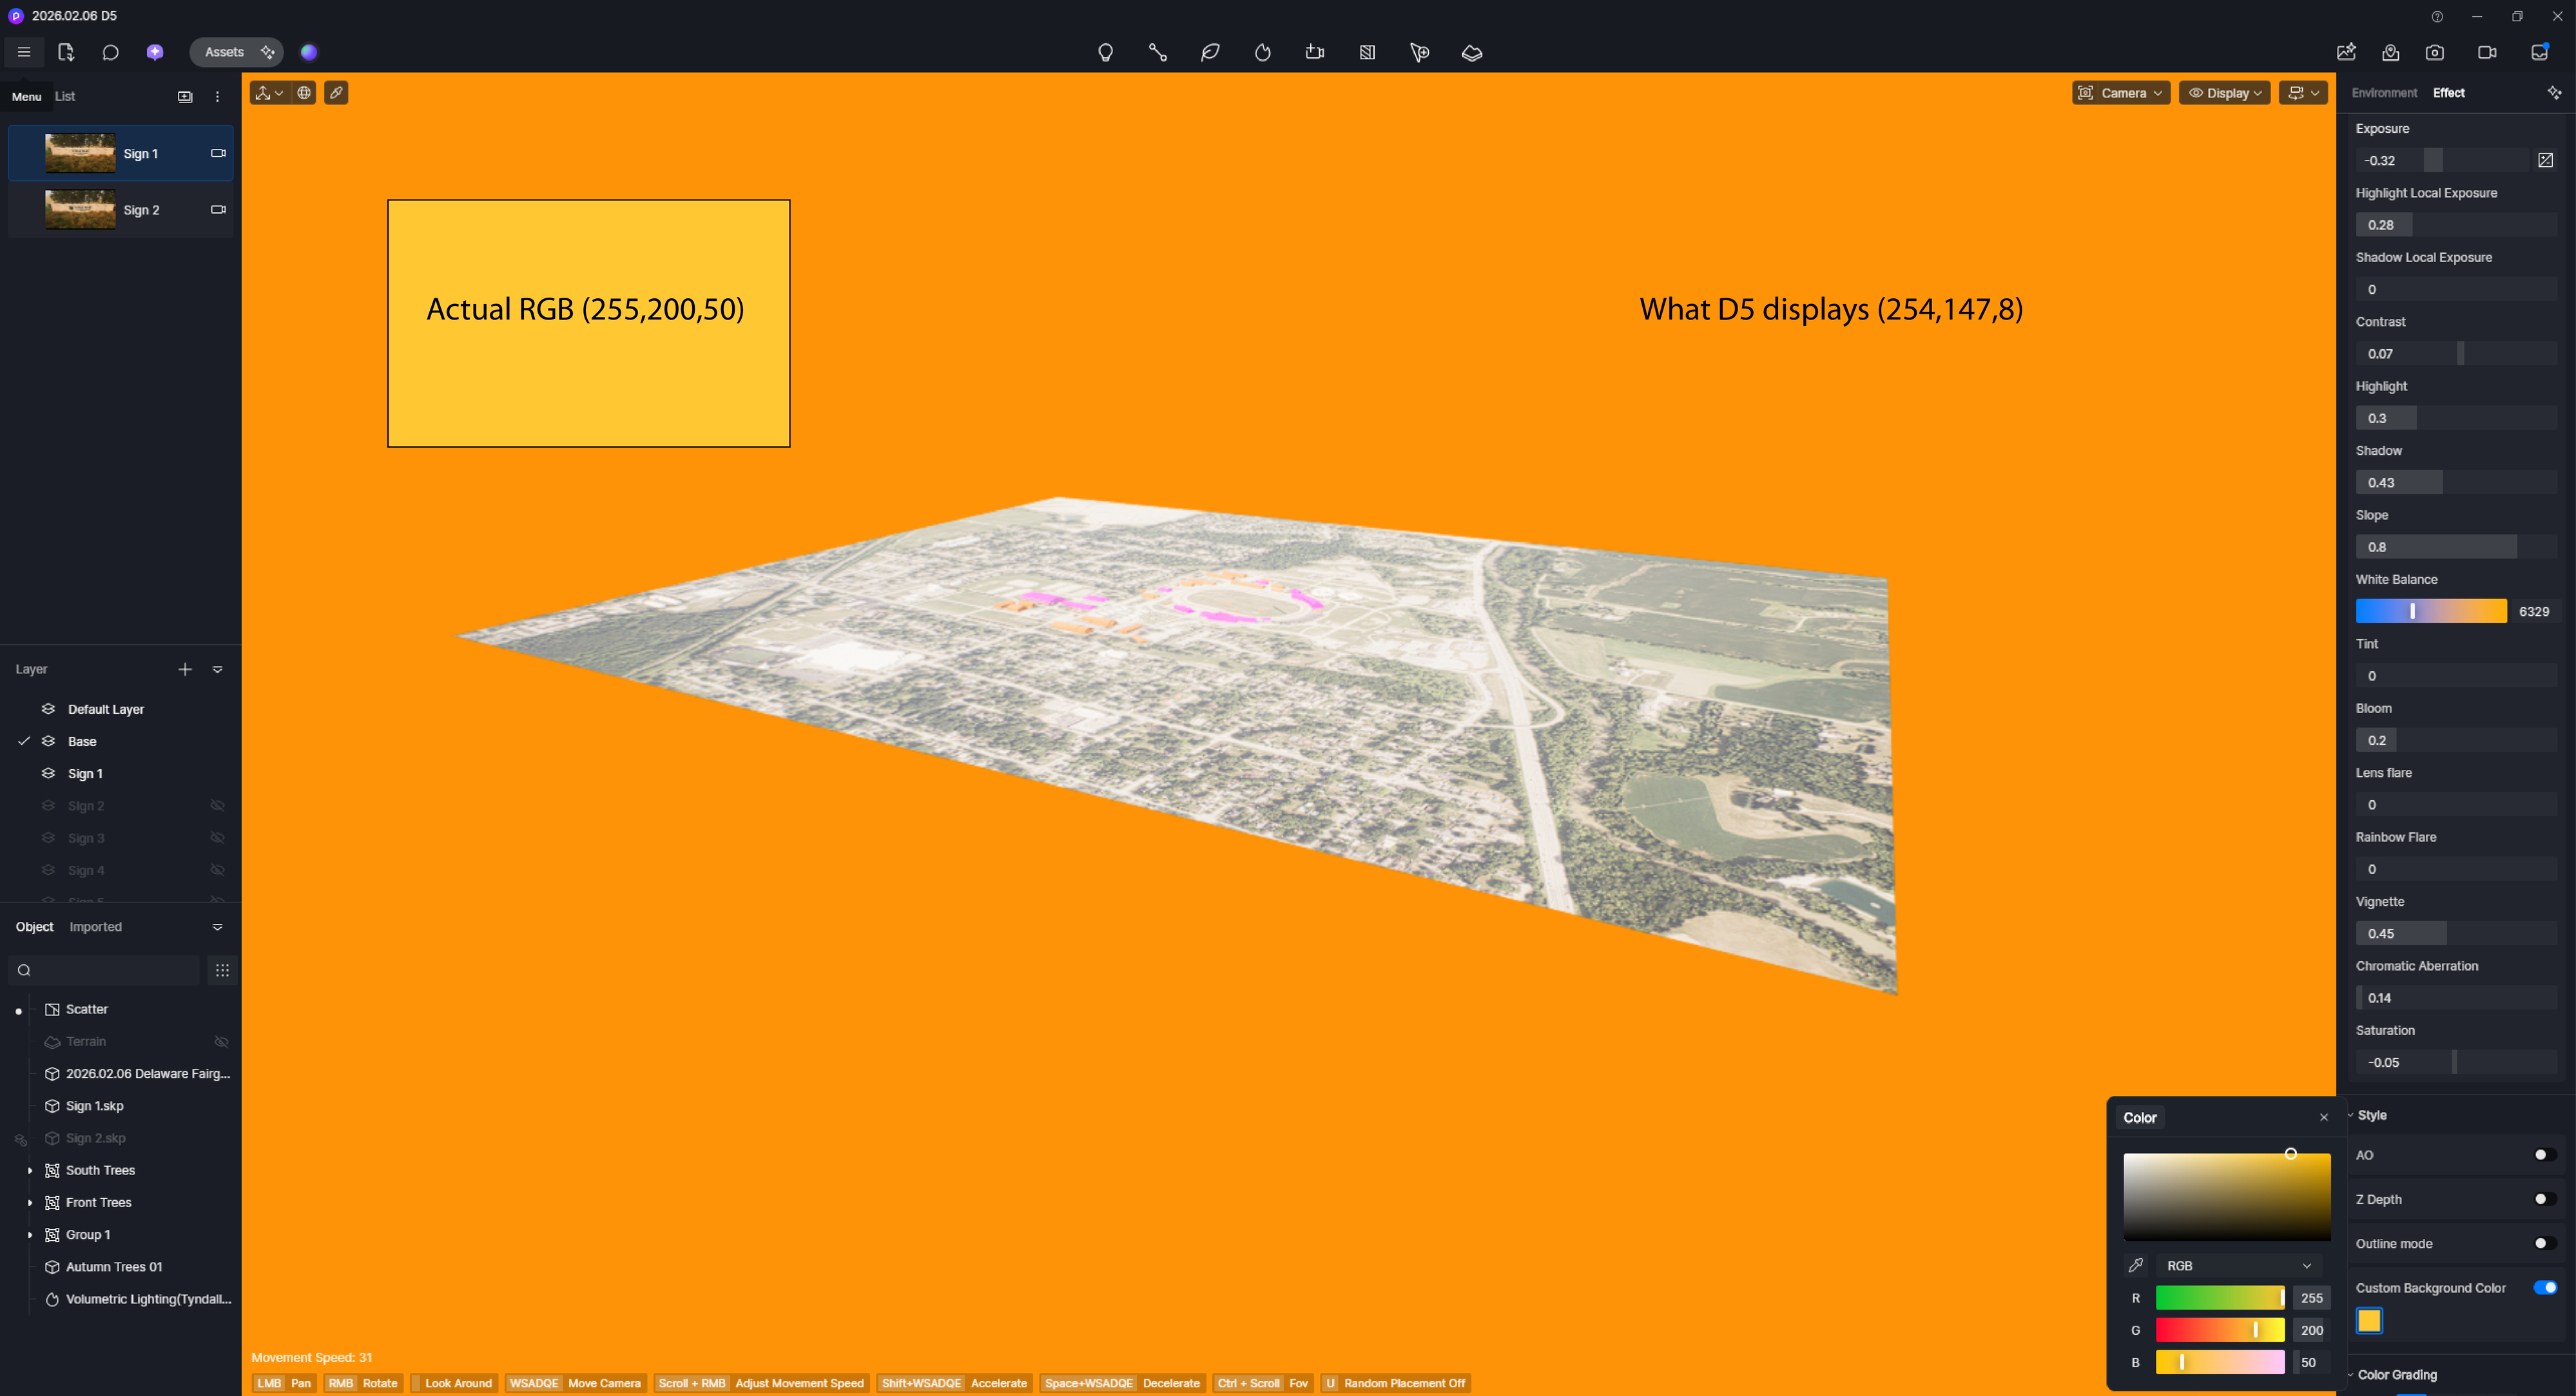Select the Sign 2 scene thumbnail
The height and width of the screenshot is (1396, 2576).
coord(80,210)
